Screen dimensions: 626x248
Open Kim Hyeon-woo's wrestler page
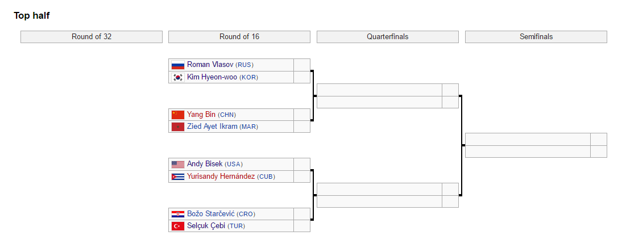coord(212,77)
